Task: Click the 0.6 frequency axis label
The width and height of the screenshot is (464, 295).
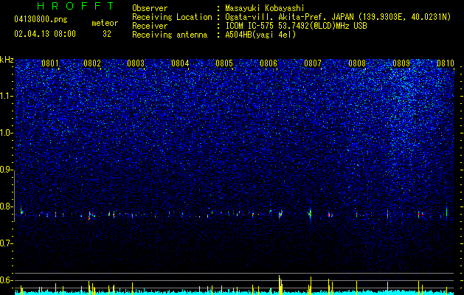Action: click(x=6, y=280)
